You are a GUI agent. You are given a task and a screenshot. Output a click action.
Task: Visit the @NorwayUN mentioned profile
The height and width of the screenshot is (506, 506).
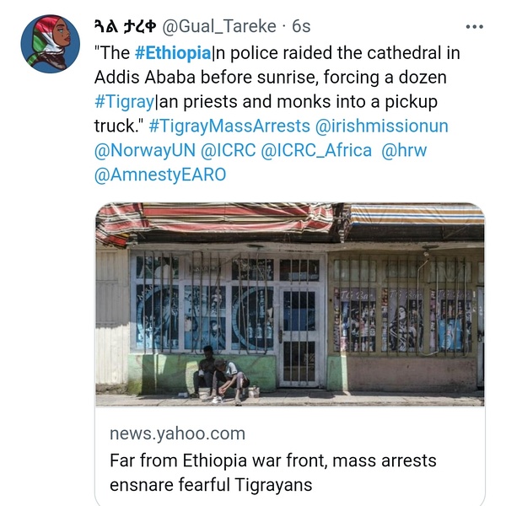145,150
